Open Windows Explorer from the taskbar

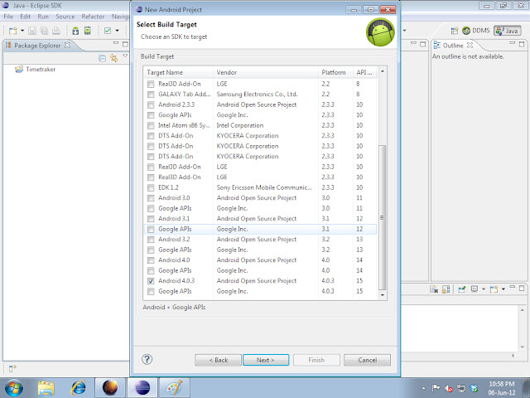[x=46, y=388]
